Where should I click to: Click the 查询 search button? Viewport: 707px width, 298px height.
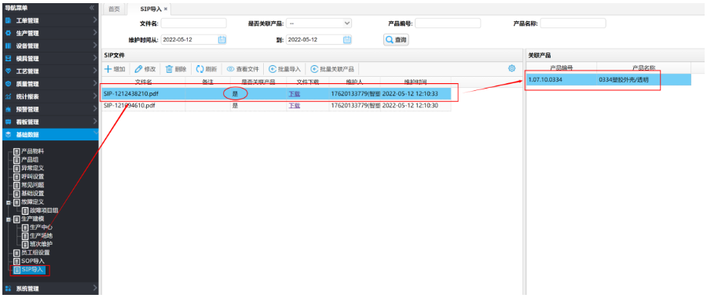tap(397, 40)
